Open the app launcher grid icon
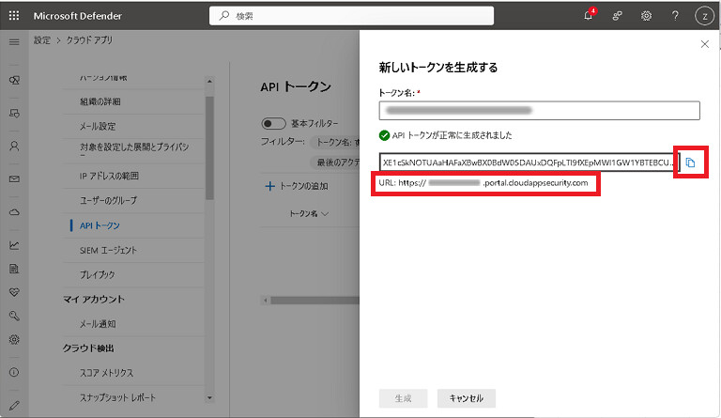 (14, 16)
